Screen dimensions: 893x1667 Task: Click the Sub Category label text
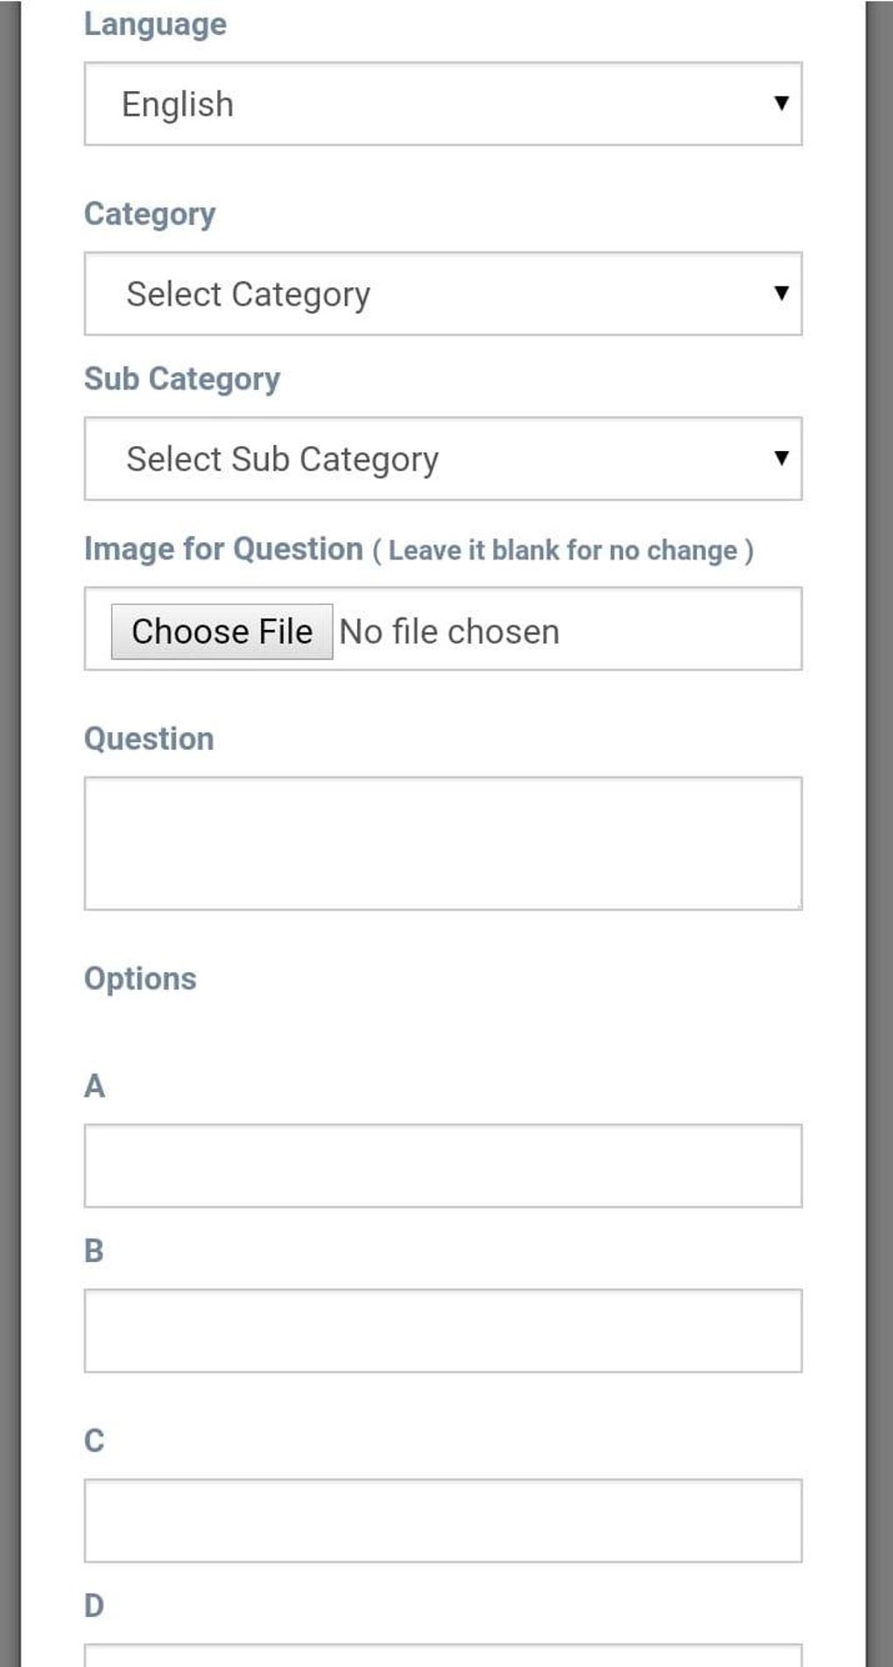pos(181,378)
